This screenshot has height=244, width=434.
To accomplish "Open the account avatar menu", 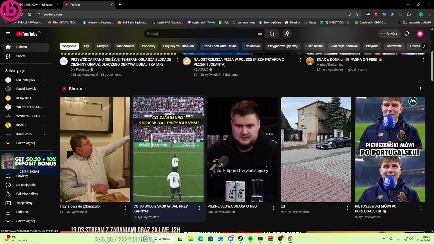I will point(420,34).
